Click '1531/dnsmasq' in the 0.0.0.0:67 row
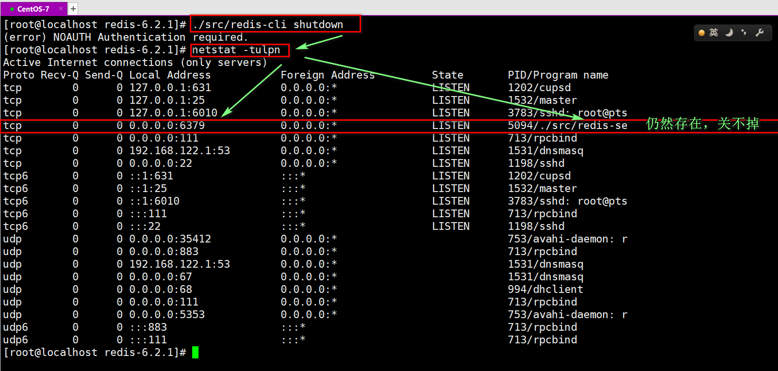 (x=546, y=276)
